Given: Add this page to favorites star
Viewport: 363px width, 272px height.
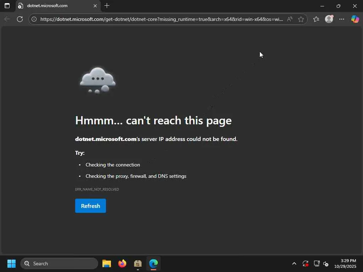Looking at the screenshot, I should point(301,19).
